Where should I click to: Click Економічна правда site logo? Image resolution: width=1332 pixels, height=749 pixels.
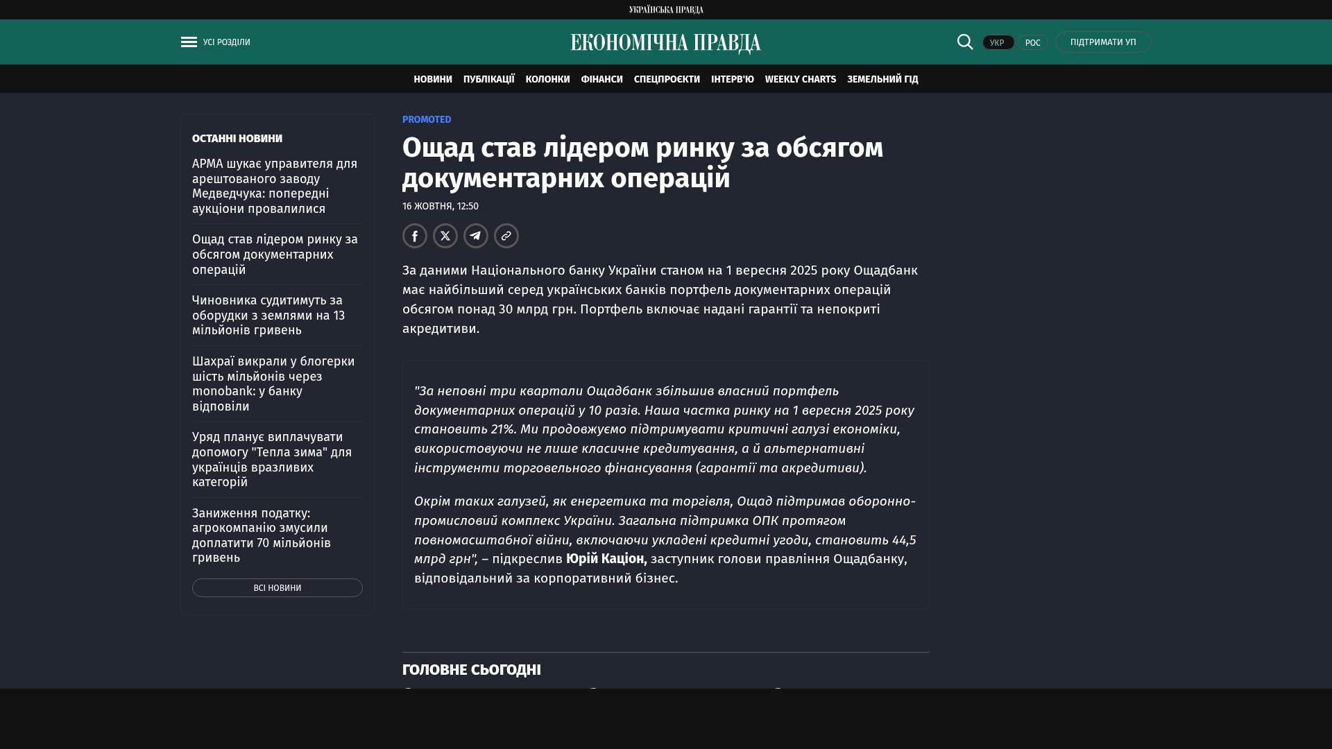pyautogui.click(x=666, y=43)
